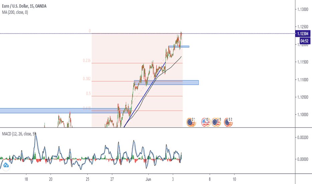Click the MA (200, close, 0) indicator legend

pyautogui.click(x=15, y=12)
